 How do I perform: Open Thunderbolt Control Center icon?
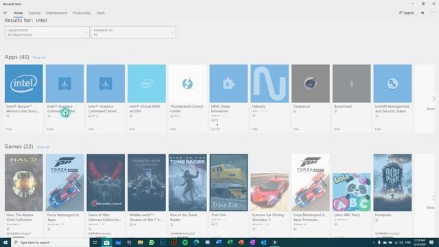[187, 84]
